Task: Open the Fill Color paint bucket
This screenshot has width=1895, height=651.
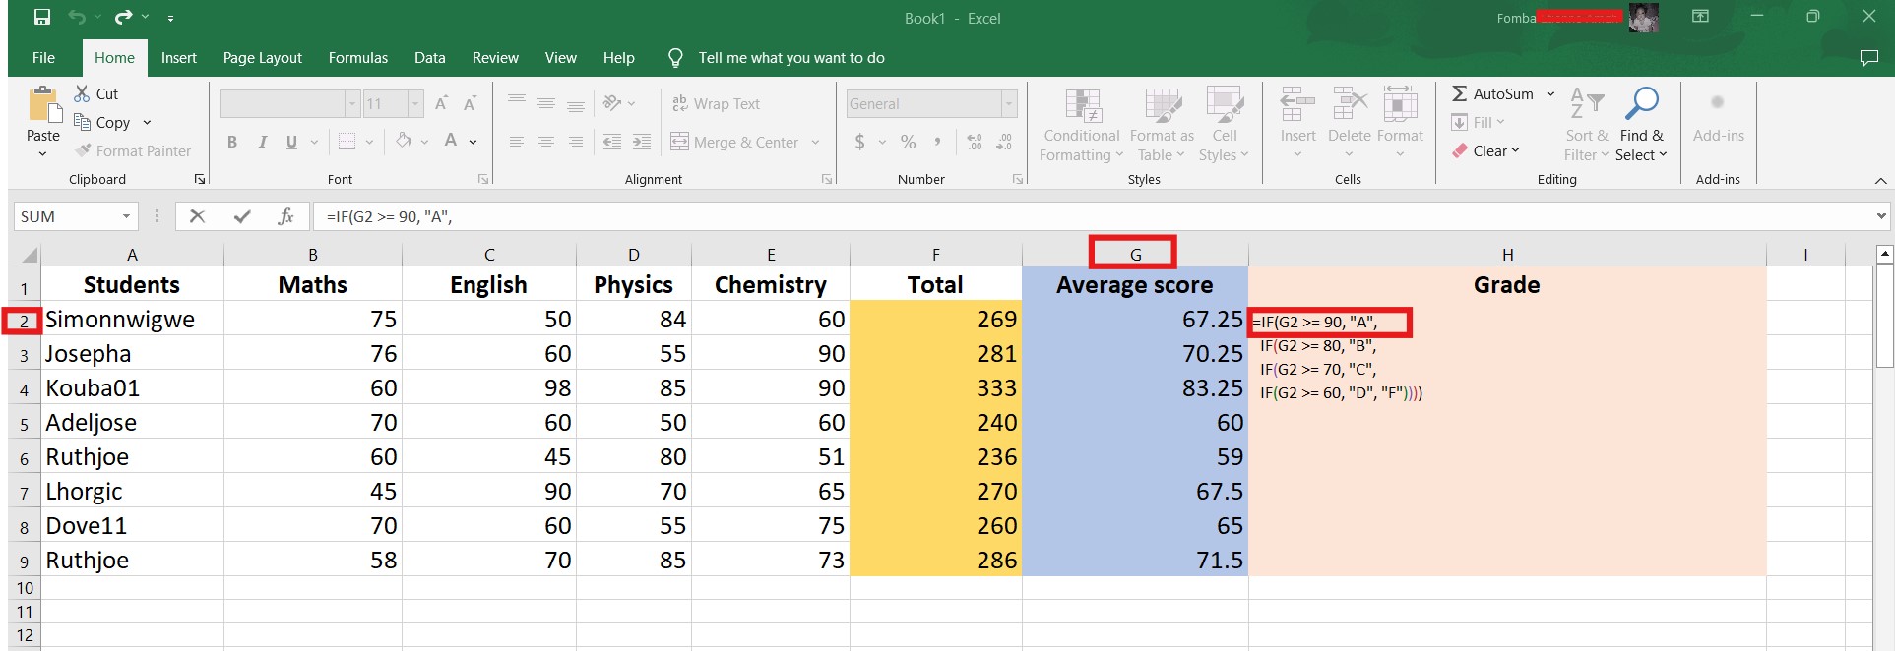Action: click(x=404, y=142)
